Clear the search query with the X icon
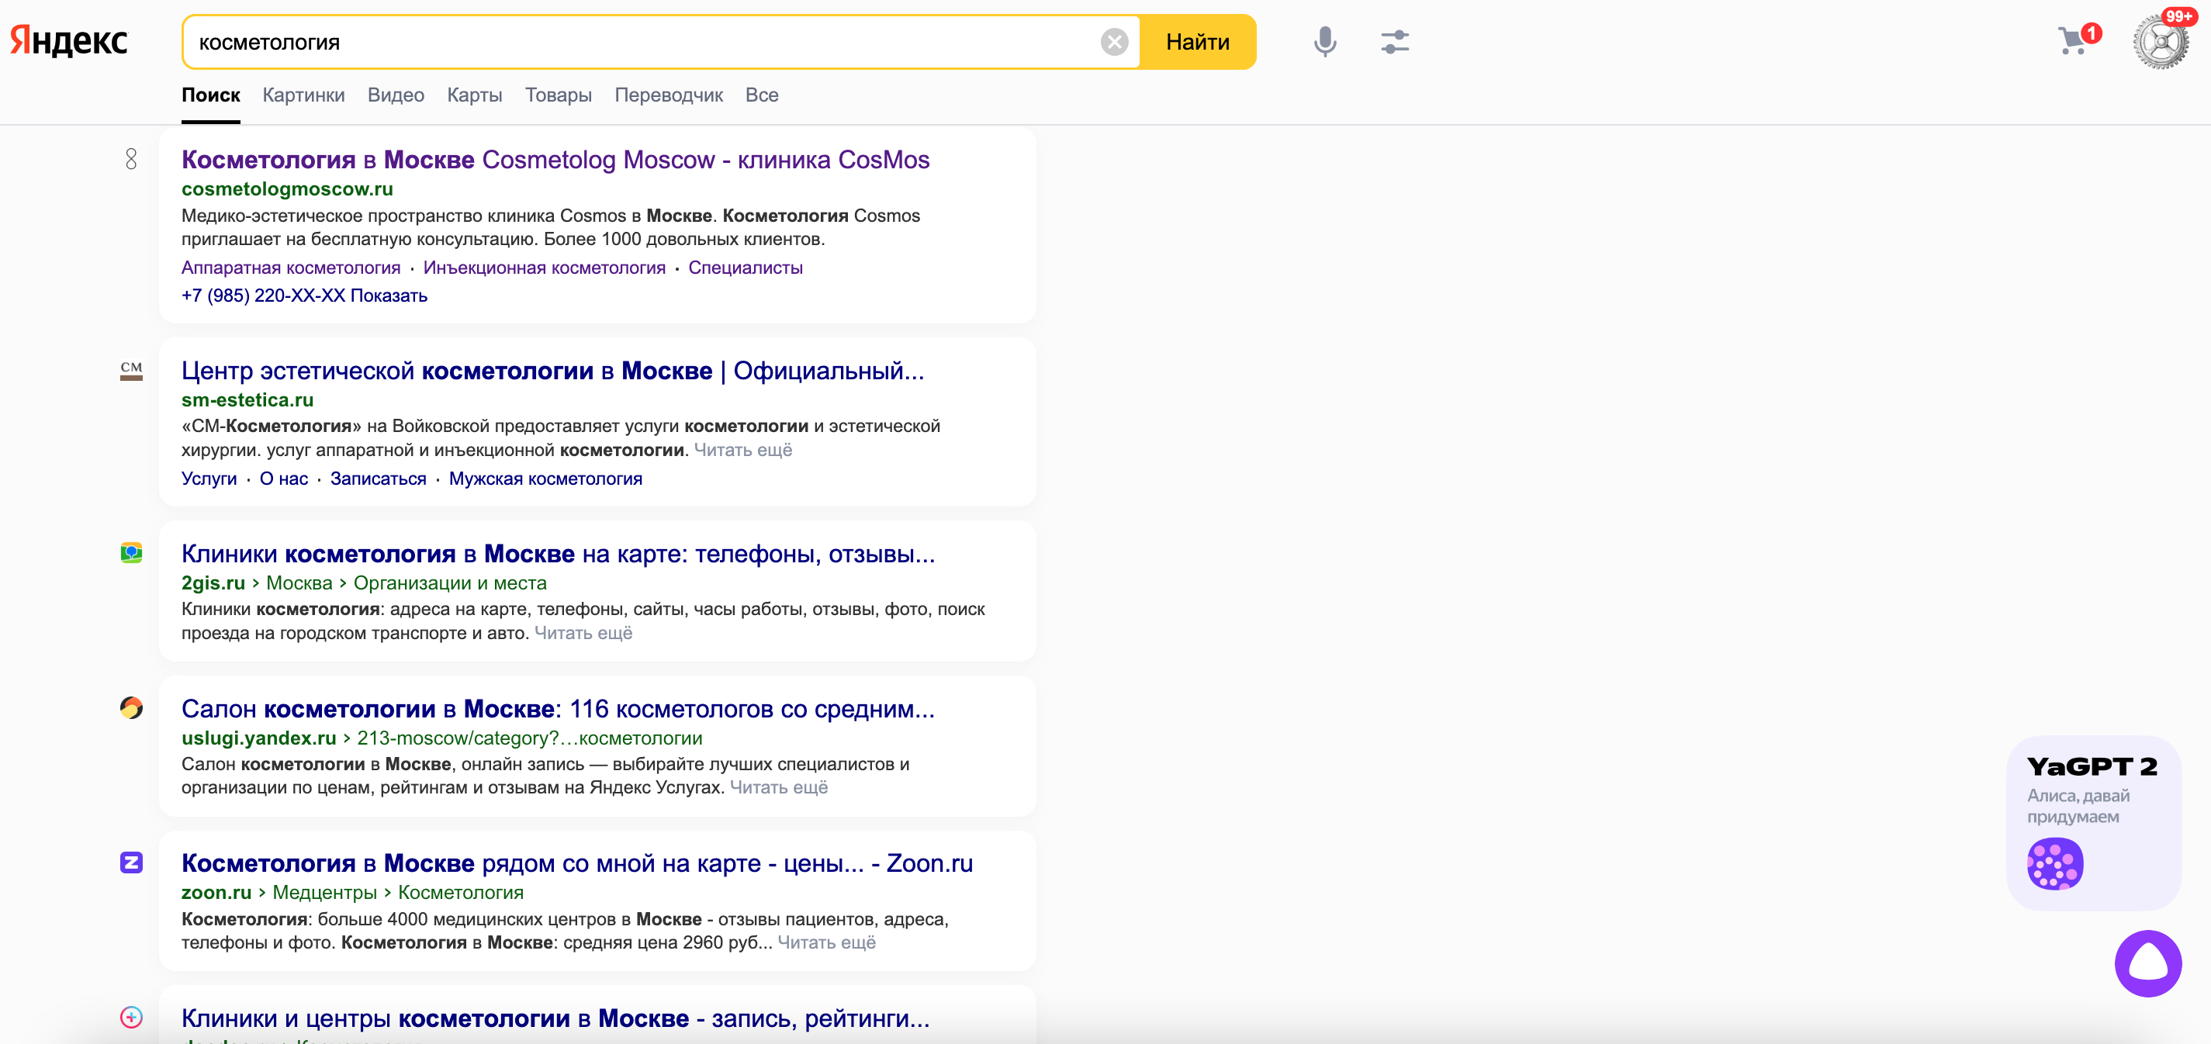The image size is (2211, 1044). (1114, 42)
